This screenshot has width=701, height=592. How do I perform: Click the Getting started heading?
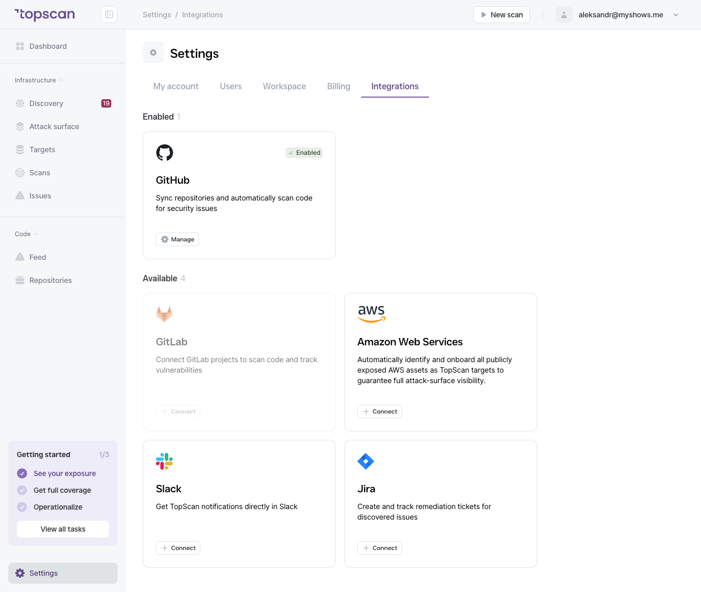44,454
